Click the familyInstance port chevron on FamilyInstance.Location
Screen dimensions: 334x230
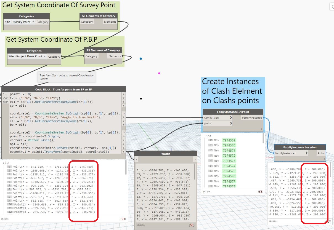pyautogui.click(x=306, y=153)
